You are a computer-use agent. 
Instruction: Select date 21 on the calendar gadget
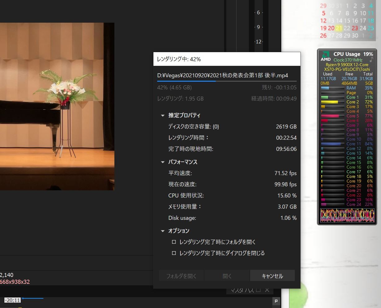tap(339, 28)
